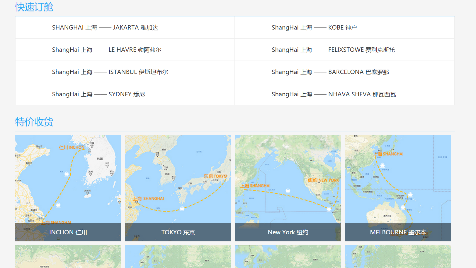This screenshot has width=476, height=268.
Task: Click the Shanghai — LE HAVRE 勒阿弗尔 link
Action: point(106,50)
